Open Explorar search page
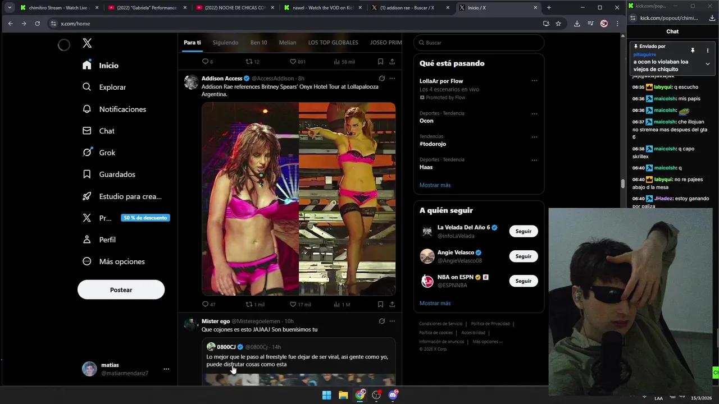 [x=104, y=87]
